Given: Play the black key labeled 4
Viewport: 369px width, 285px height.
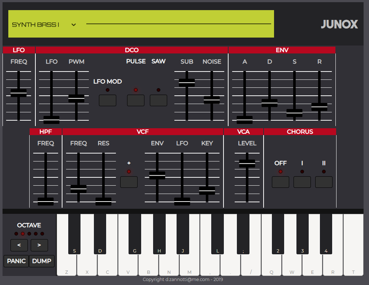Looking at the screenshot, I should click(x=326, y=234).
